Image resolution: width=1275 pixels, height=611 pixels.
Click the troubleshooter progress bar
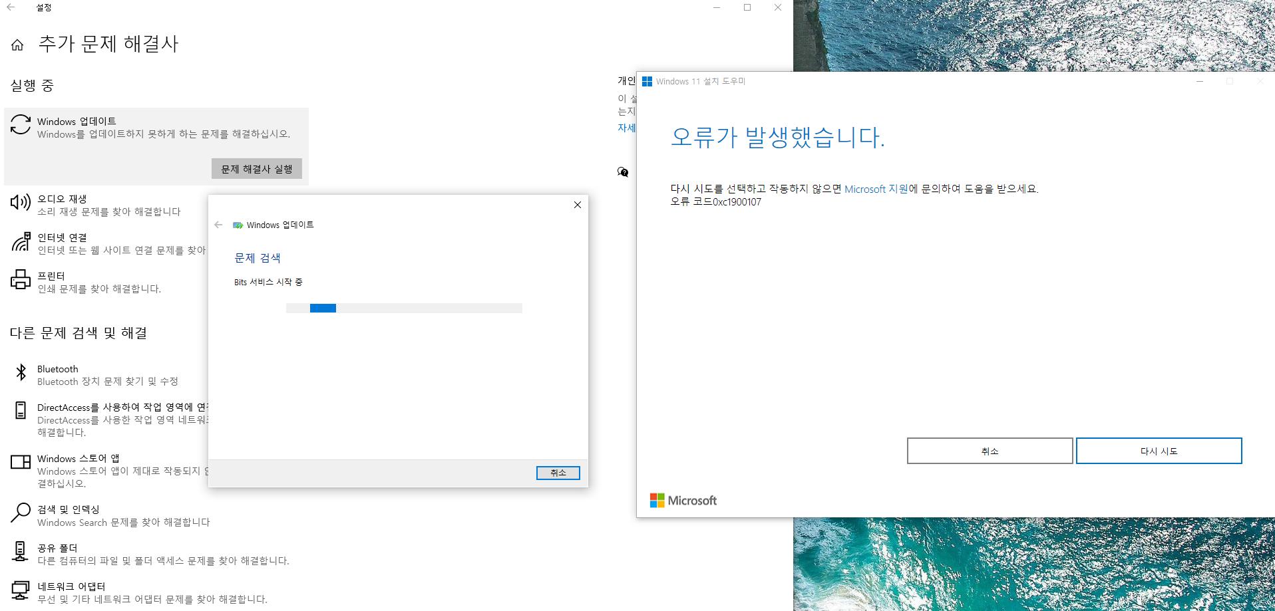point(404,308)
